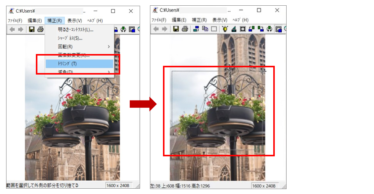This screenshot has height=194, width=374.
Task: Choose シャープネス(S)... from 補正 menu
Action: point(70,38)
